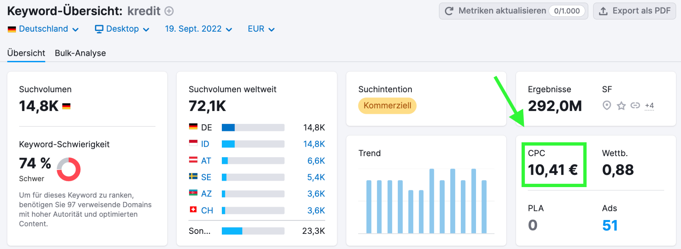Click the desktop monitor icon in device filter
This screenshot has height=249, width=681.
(99, 29)
